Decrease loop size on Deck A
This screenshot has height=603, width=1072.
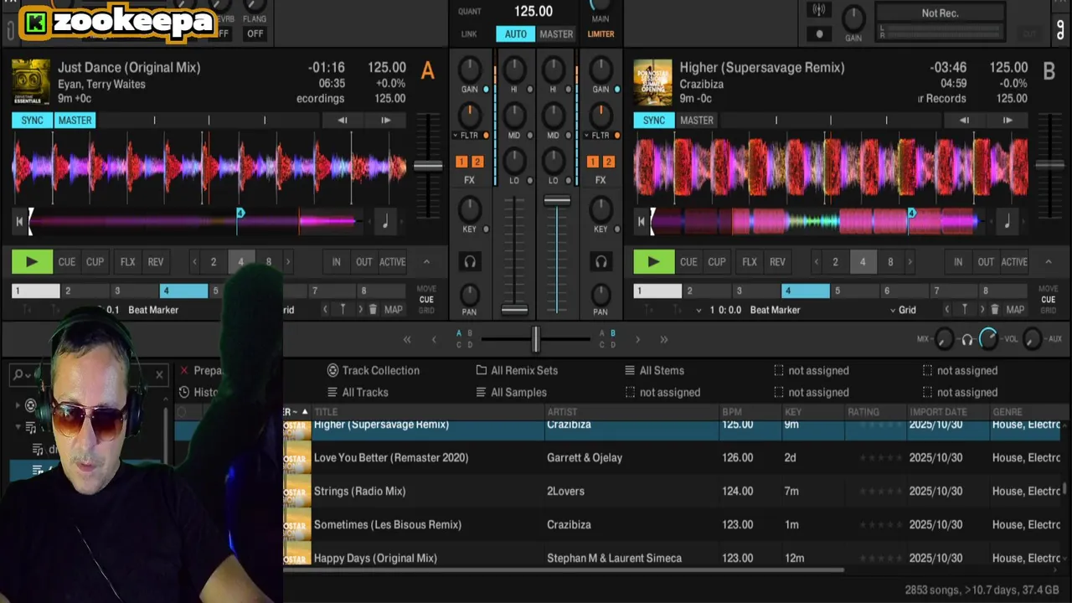click(x=194, y=262)
